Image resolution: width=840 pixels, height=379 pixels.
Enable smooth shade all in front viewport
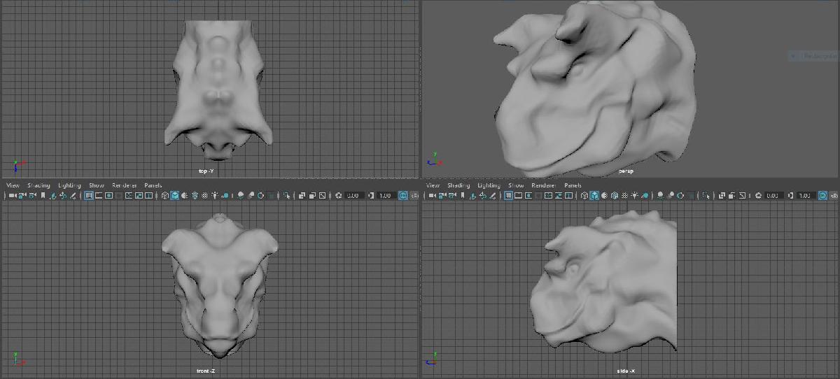click(174, 195)
